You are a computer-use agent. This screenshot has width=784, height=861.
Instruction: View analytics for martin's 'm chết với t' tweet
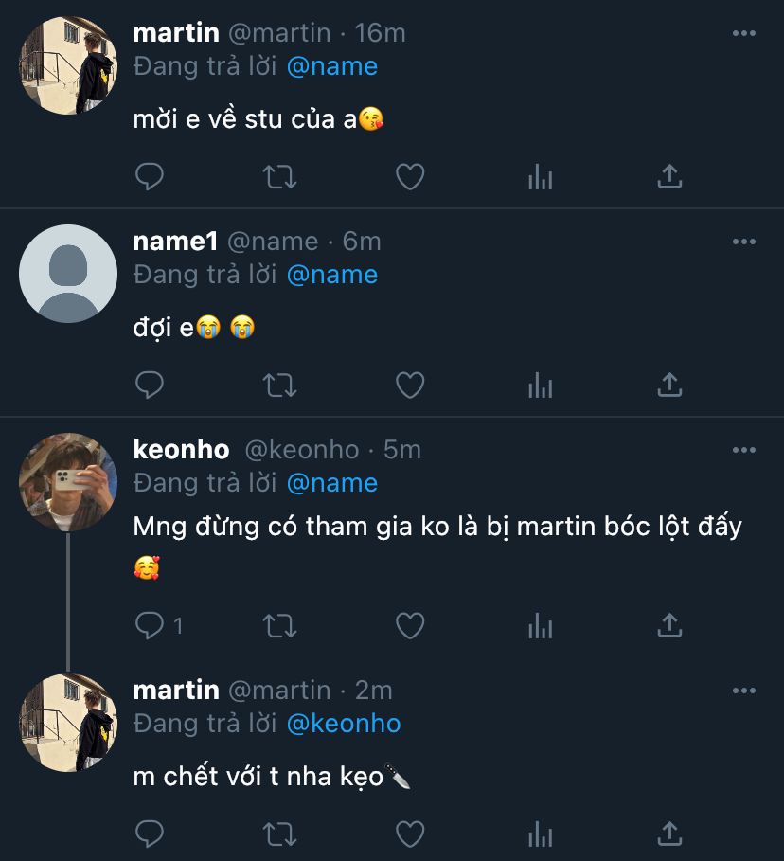tap(540, 834)
